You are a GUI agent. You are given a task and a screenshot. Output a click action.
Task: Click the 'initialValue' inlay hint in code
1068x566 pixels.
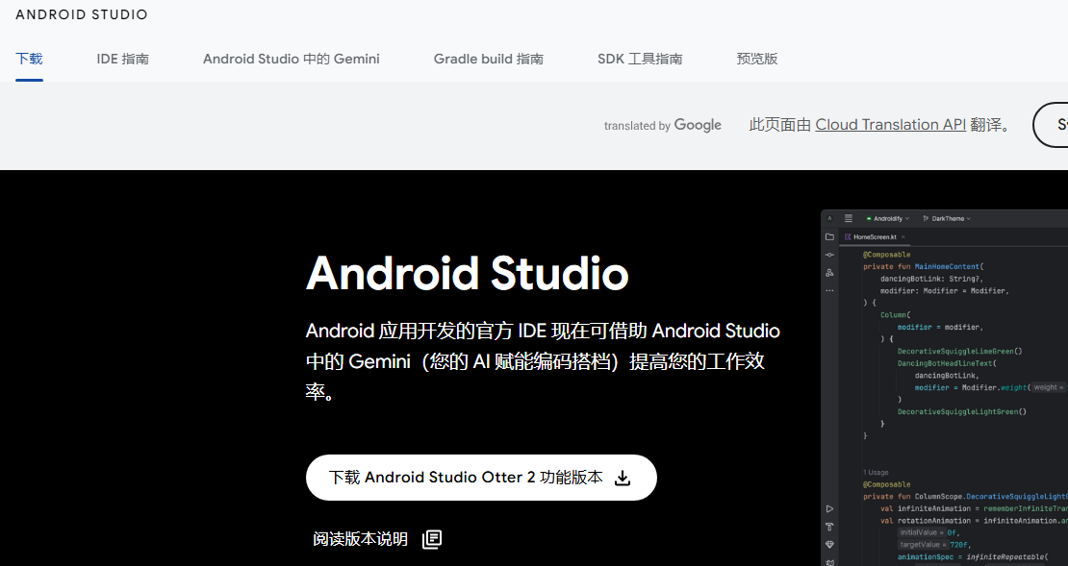point(922,532)
